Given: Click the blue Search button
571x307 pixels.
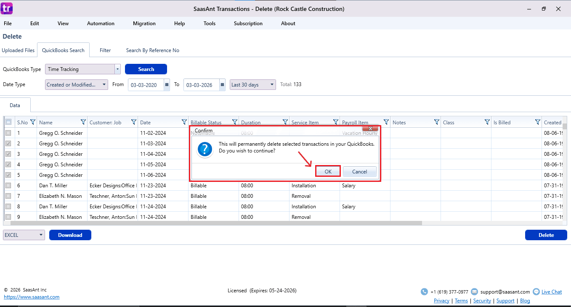Looking at the screenshot, I should 146,69.
